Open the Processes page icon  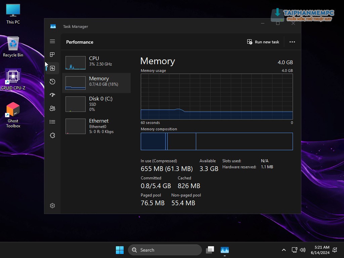[52, 55]
